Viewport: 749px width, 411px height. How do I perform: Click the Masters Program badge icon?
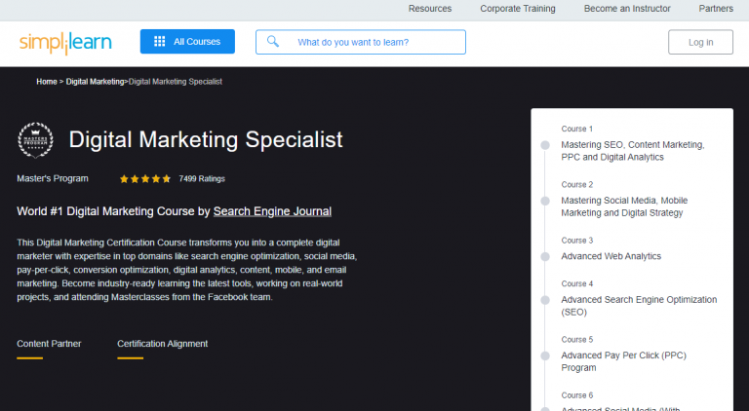pyautogui.click(x=36, y=139)
